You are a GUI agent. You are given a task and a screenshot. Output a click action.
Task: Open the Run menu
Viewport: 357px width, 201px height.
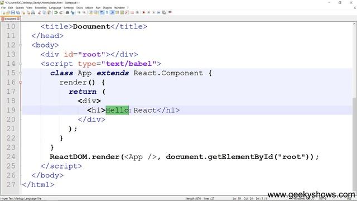tap(98, 8)
